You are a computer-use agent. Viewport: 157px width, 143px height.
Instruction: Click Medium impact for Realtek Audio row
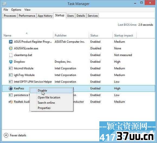[119, 102]
